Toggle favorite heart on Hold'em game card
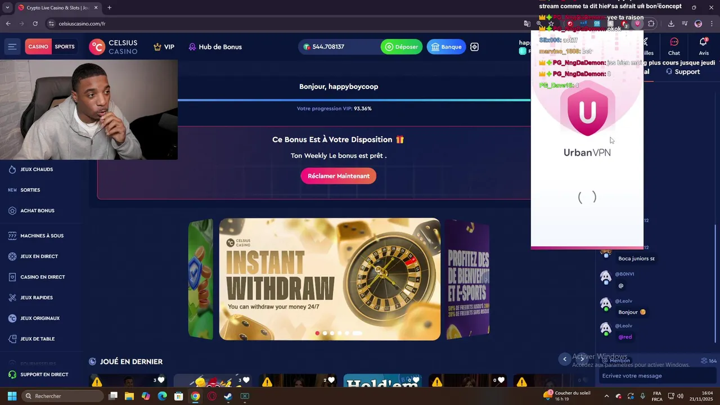 416,380
